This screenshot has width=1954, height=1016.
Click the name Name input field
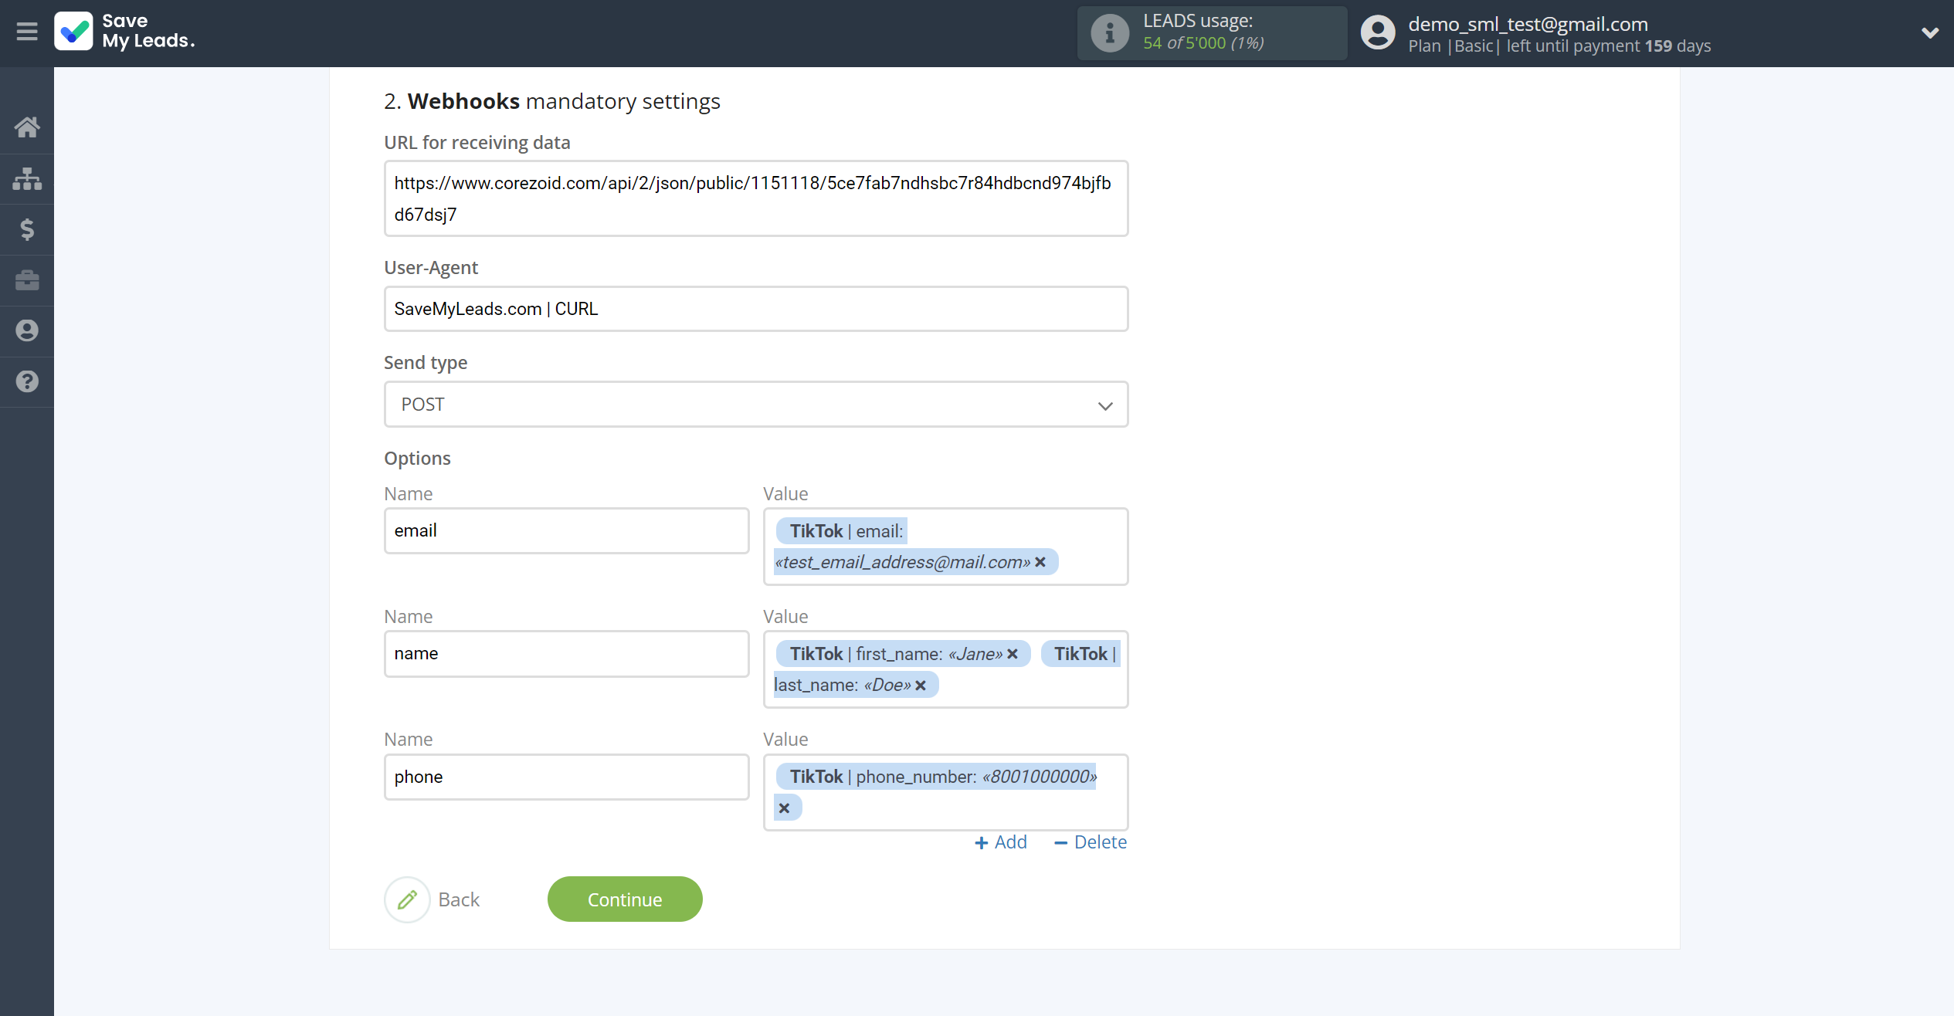pyautogui.click(x=567, y=654)
